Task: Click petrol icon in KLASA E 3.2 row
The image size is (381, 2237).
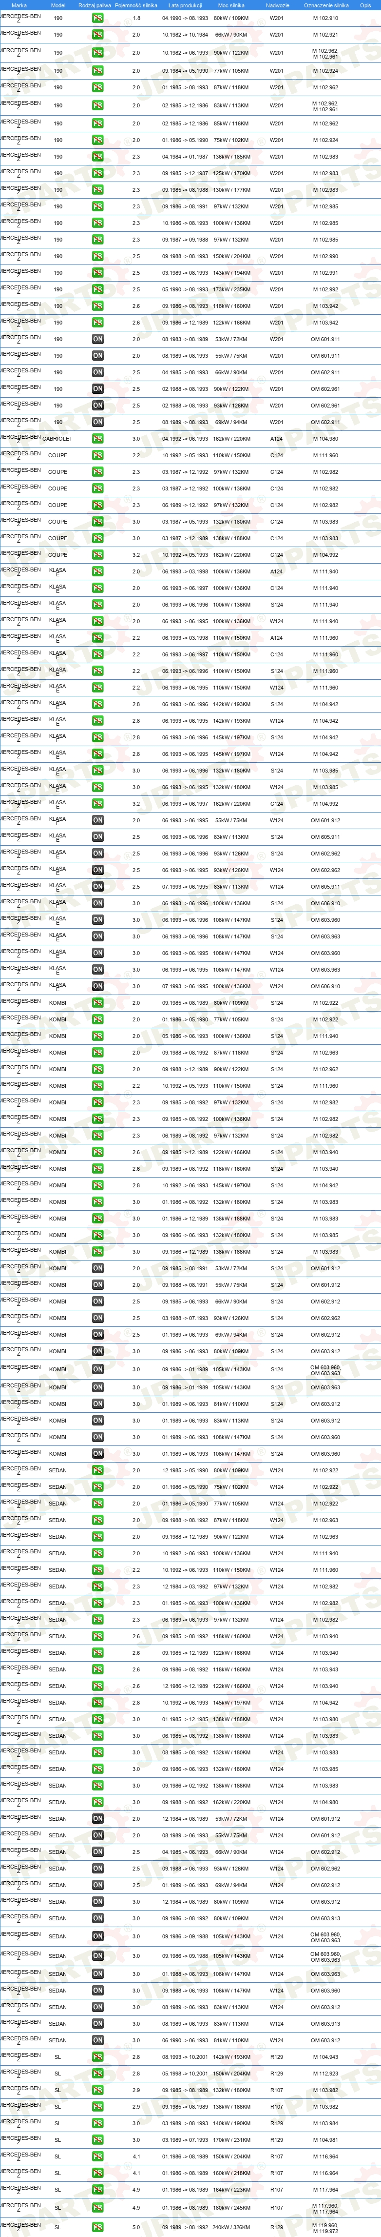Action: 97,803
